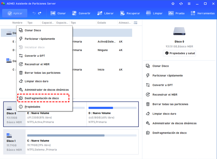The height and width of the screenshot is (159, 217).
Task: Select the E: Nuevo Volume partition block
Action: pyautogui.click(x=56, y=114)
